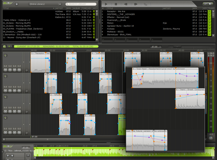This screenshot has width=217, height=160.
Task: Click second timeline track's speaker icon
Action: coord(6,77)
